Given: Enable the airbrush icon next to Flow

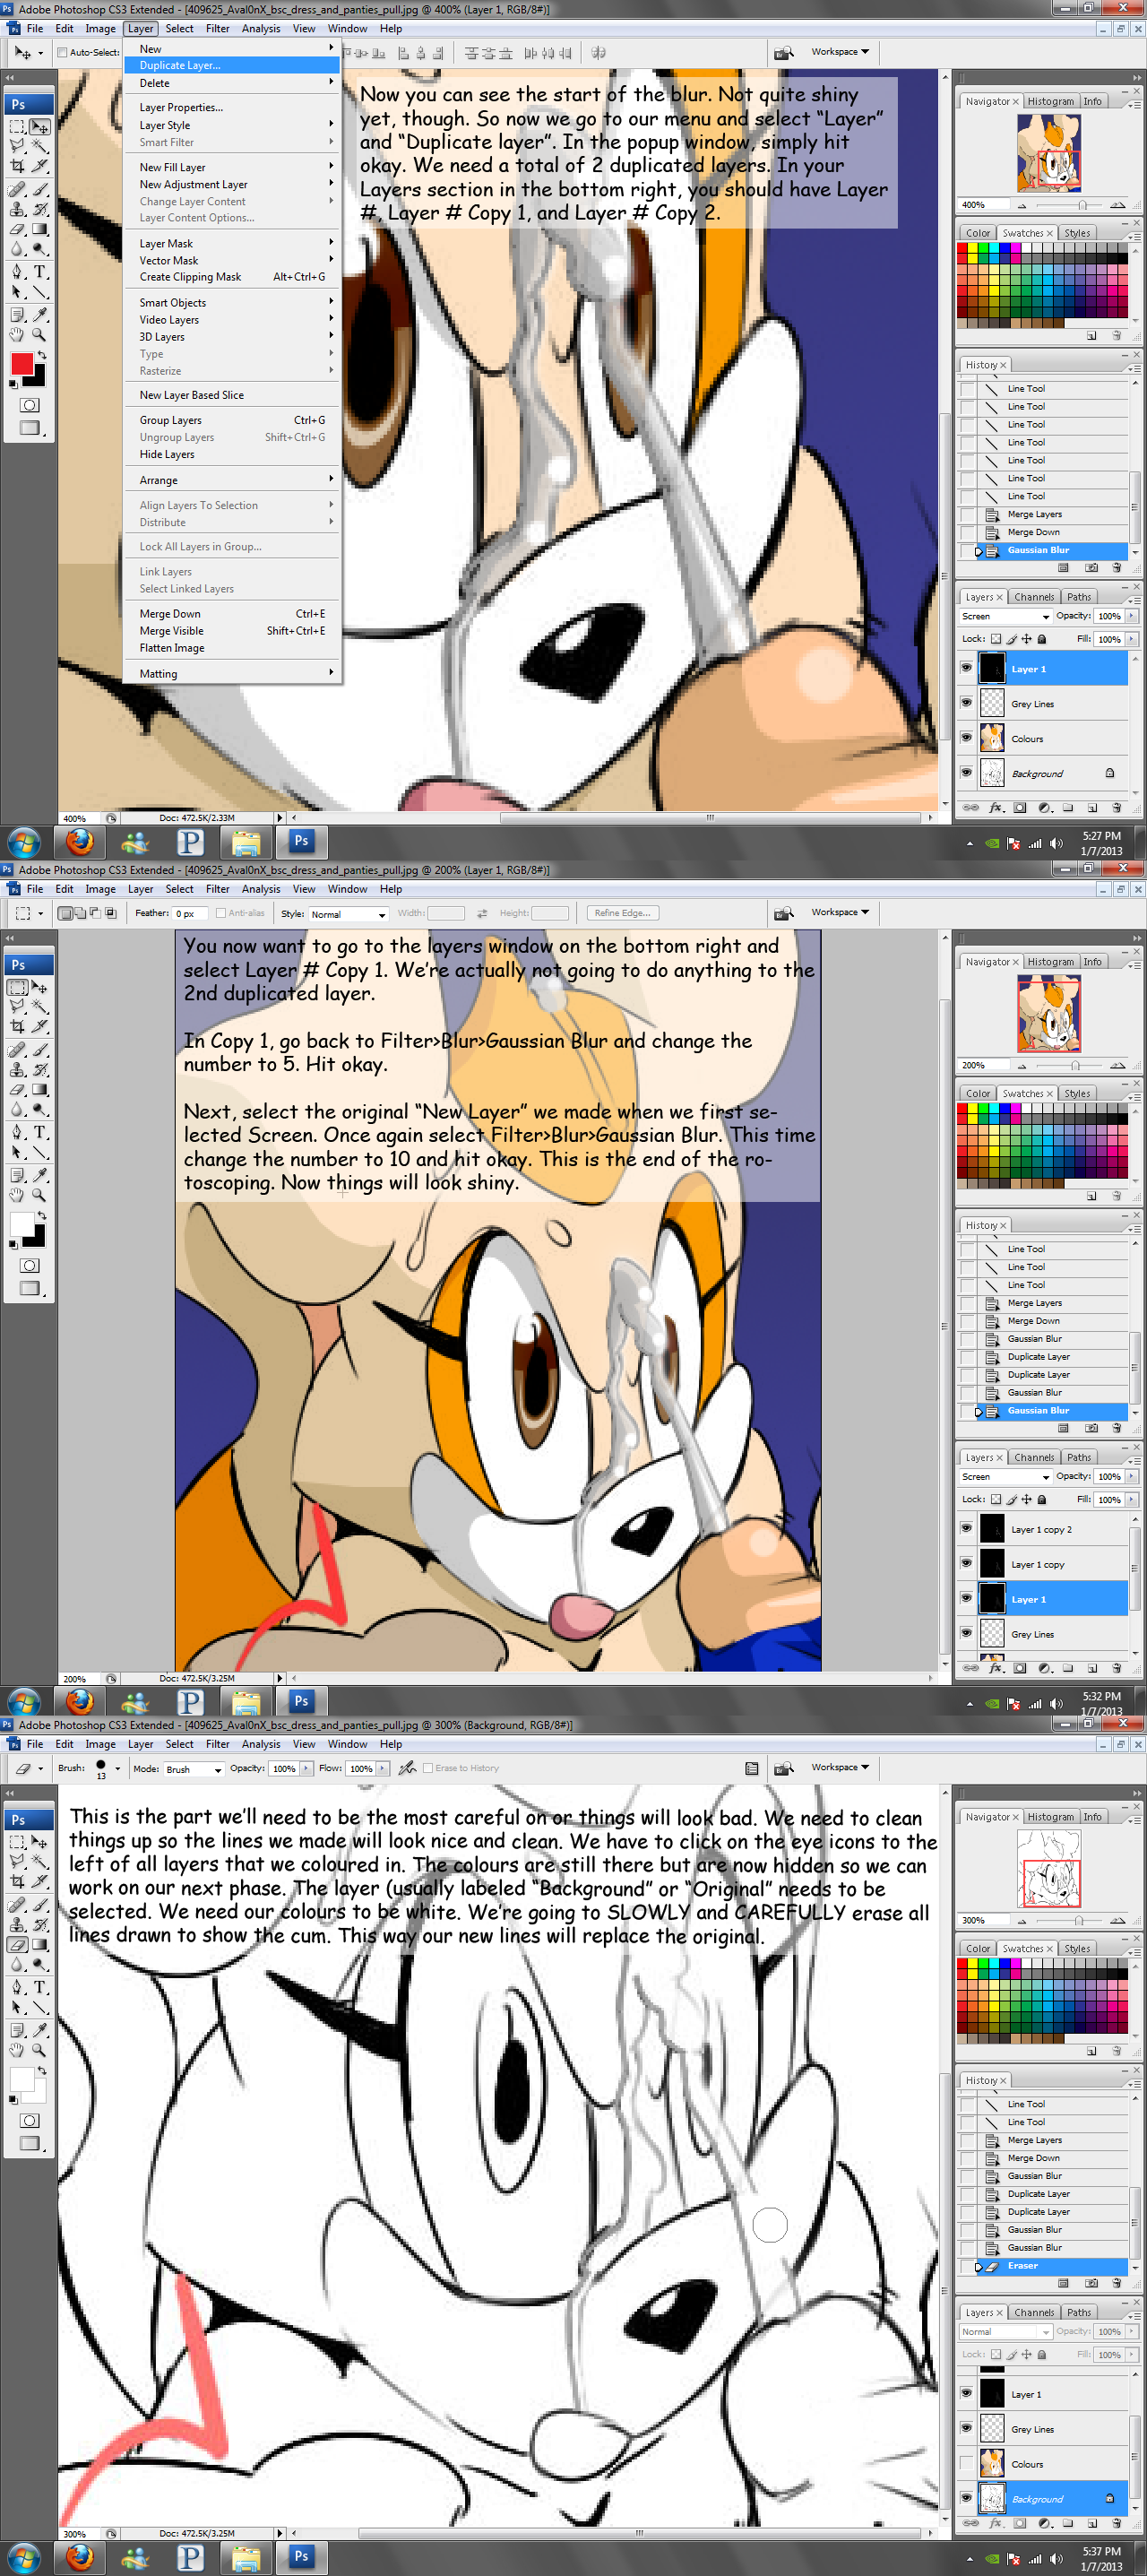Looking at the screenshot, I should [x=407, y=1768].
